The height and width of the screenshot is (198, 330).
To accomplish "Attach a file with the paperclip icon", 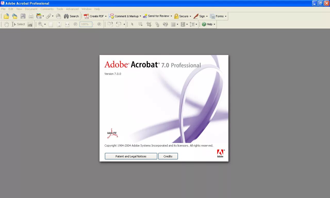I will pyautogui.click(x=48, y=16).
